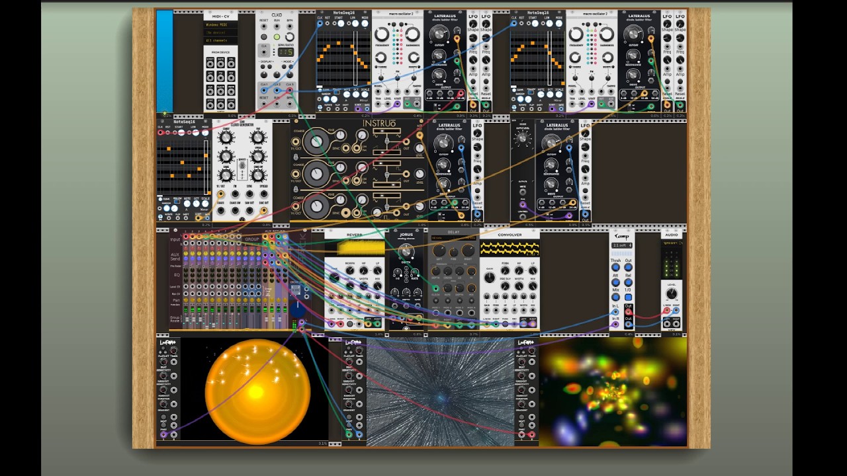The height and width of the screenshot is (476, 847).
Task: Click the CLKD CLK 3 output jack
Action: [289, 91]
